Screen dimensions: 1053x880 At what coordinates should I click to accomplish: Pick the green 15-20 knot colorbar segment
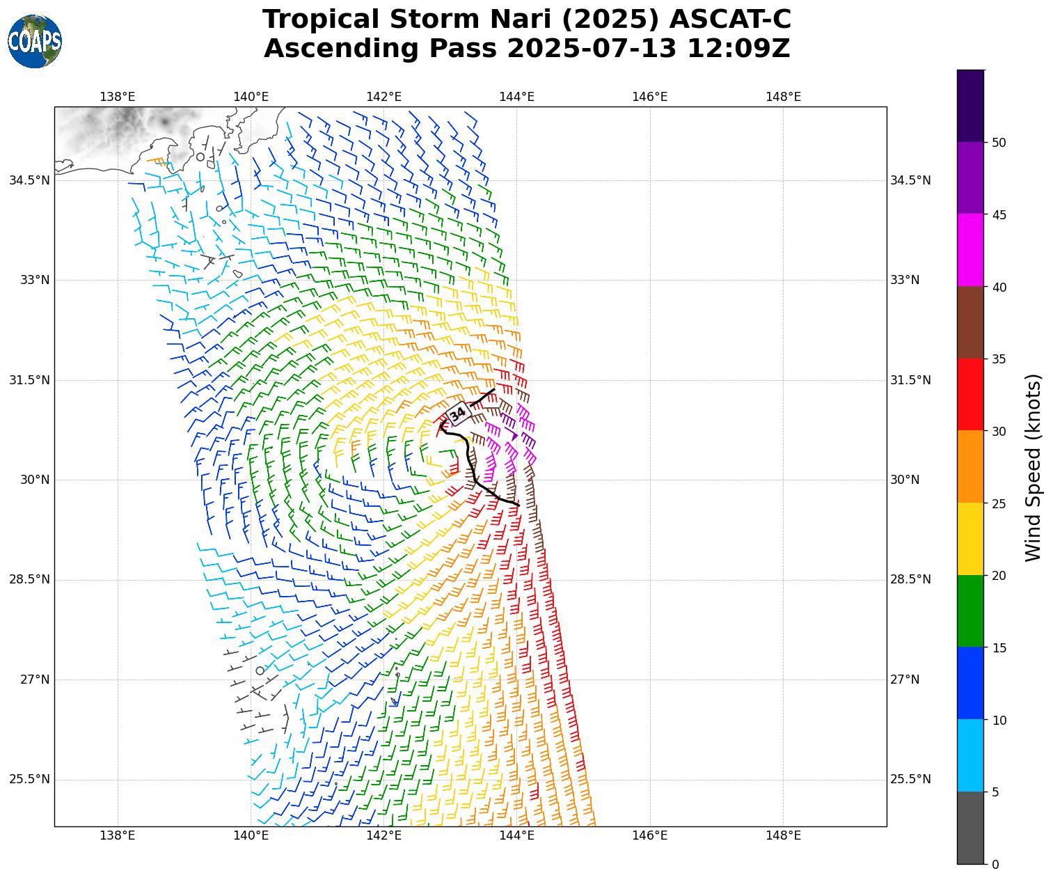point(970,611)
